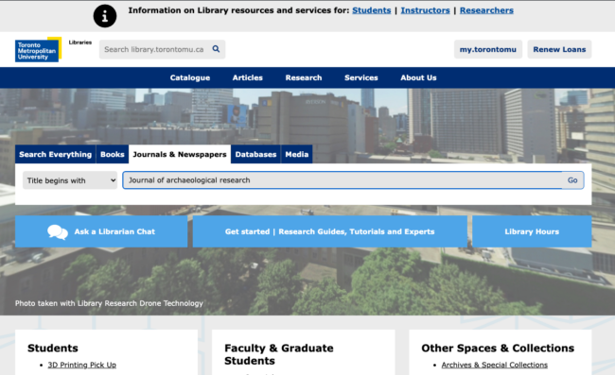
Task: Open the About Us menu
Action: point(418,77)
